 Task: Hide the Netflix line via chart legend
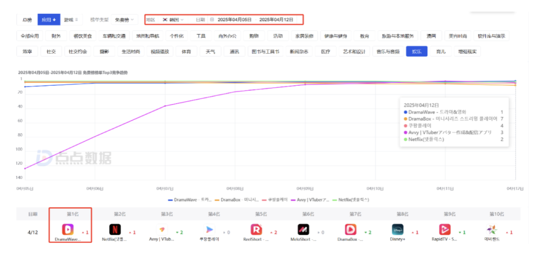[352, 200]
